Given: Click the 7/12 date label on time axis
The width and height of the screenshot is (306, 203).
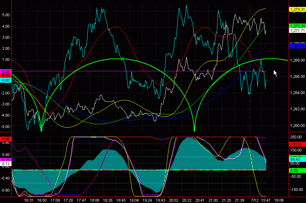Looking at the screenshot, I should point(254,200).
